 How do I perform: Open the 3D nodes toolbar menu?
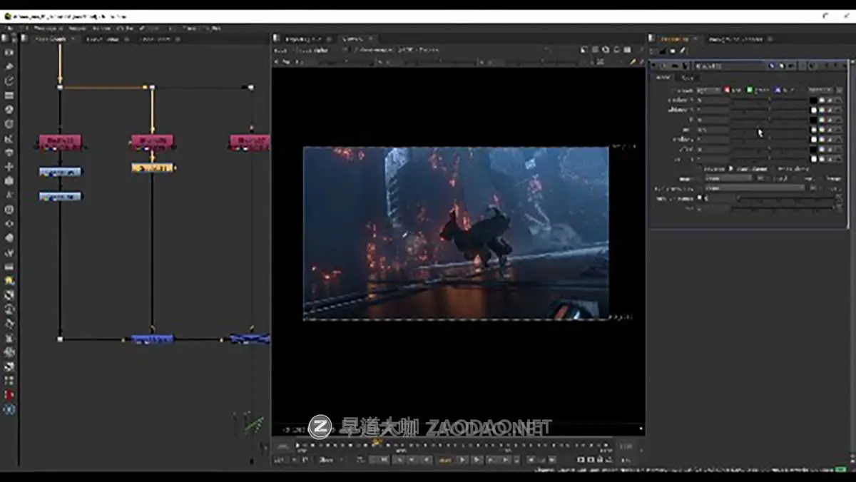click(9, 181)
